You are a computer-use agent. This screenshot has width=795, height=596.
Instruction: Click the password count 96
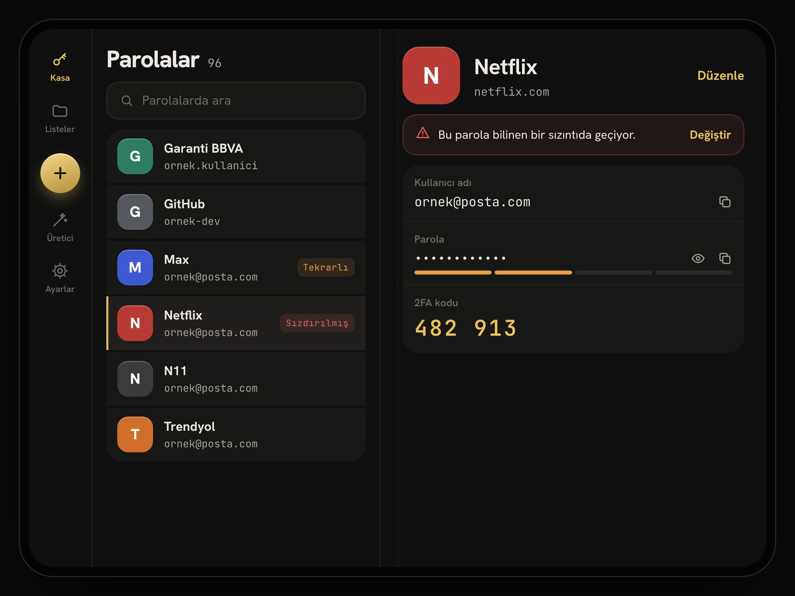pos(215,63)
